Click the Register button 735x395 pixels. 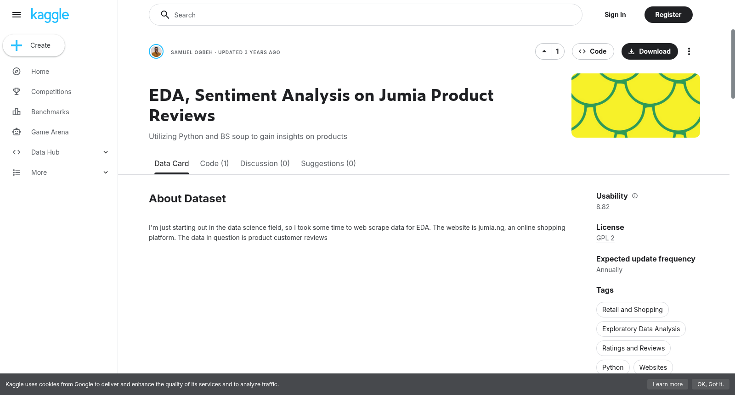[x=668, y=15]
